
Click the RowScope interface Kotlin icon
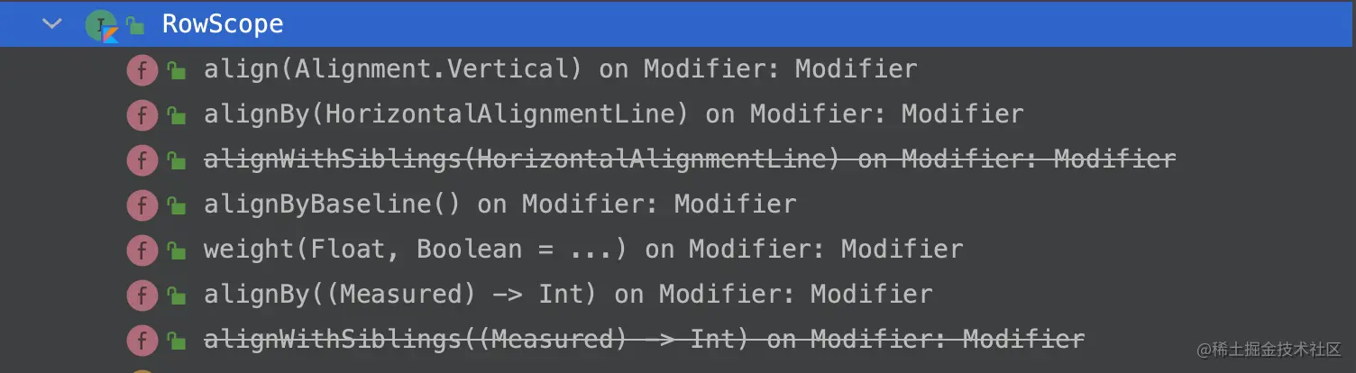point(102,25)
